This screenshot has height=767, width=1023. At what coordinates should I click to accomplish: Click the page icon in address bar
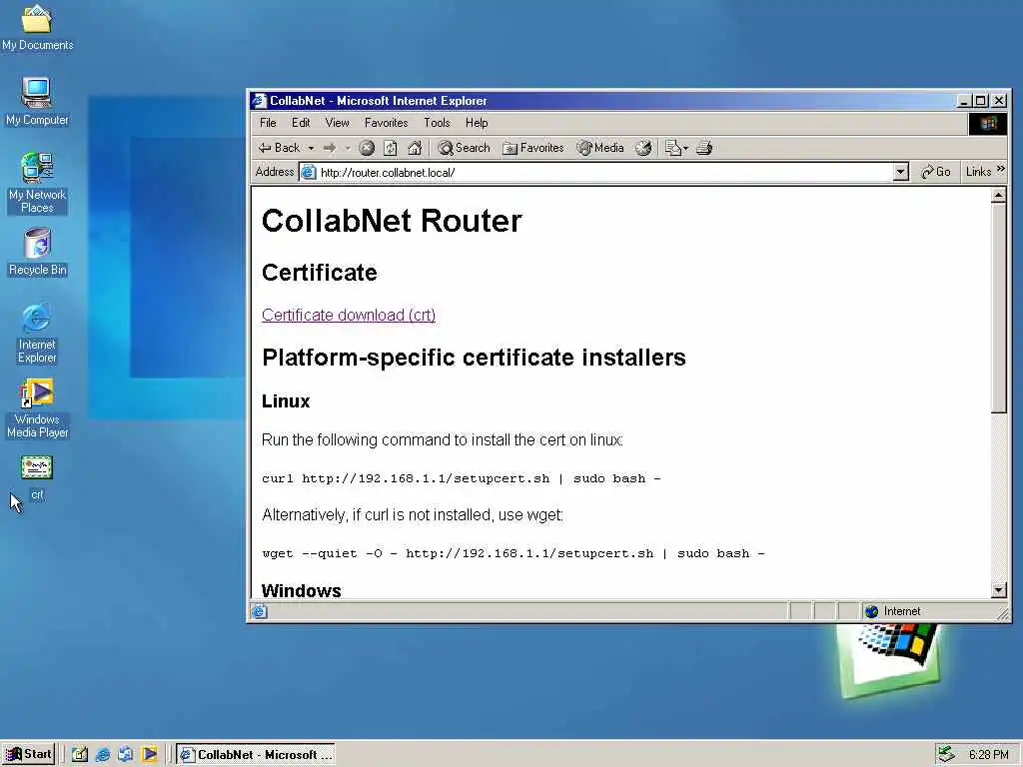point(309,172)
